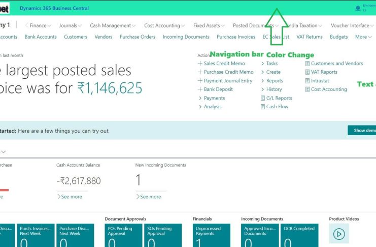Viewport: 376px width, 247px height.
Task: Click the G/L Reports document icon
Action: click(x=262, y=98)
